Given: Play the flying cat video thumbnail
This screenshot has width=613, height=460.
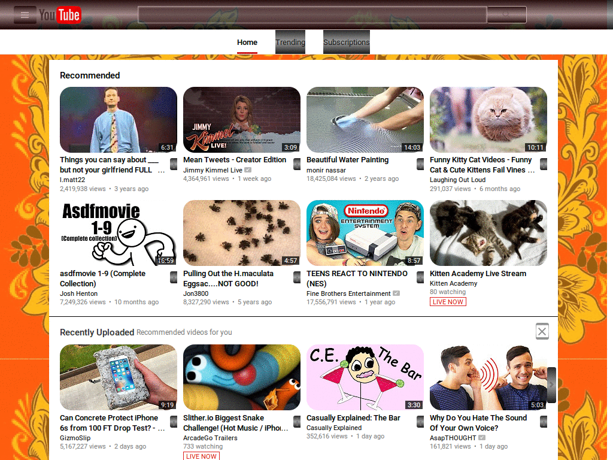Looking at the screenshot, I should click(488, 120).
